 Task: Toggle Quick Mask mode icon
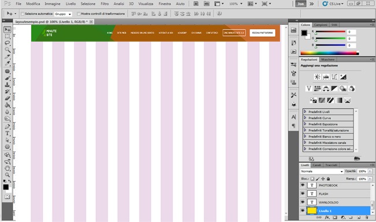7,197
